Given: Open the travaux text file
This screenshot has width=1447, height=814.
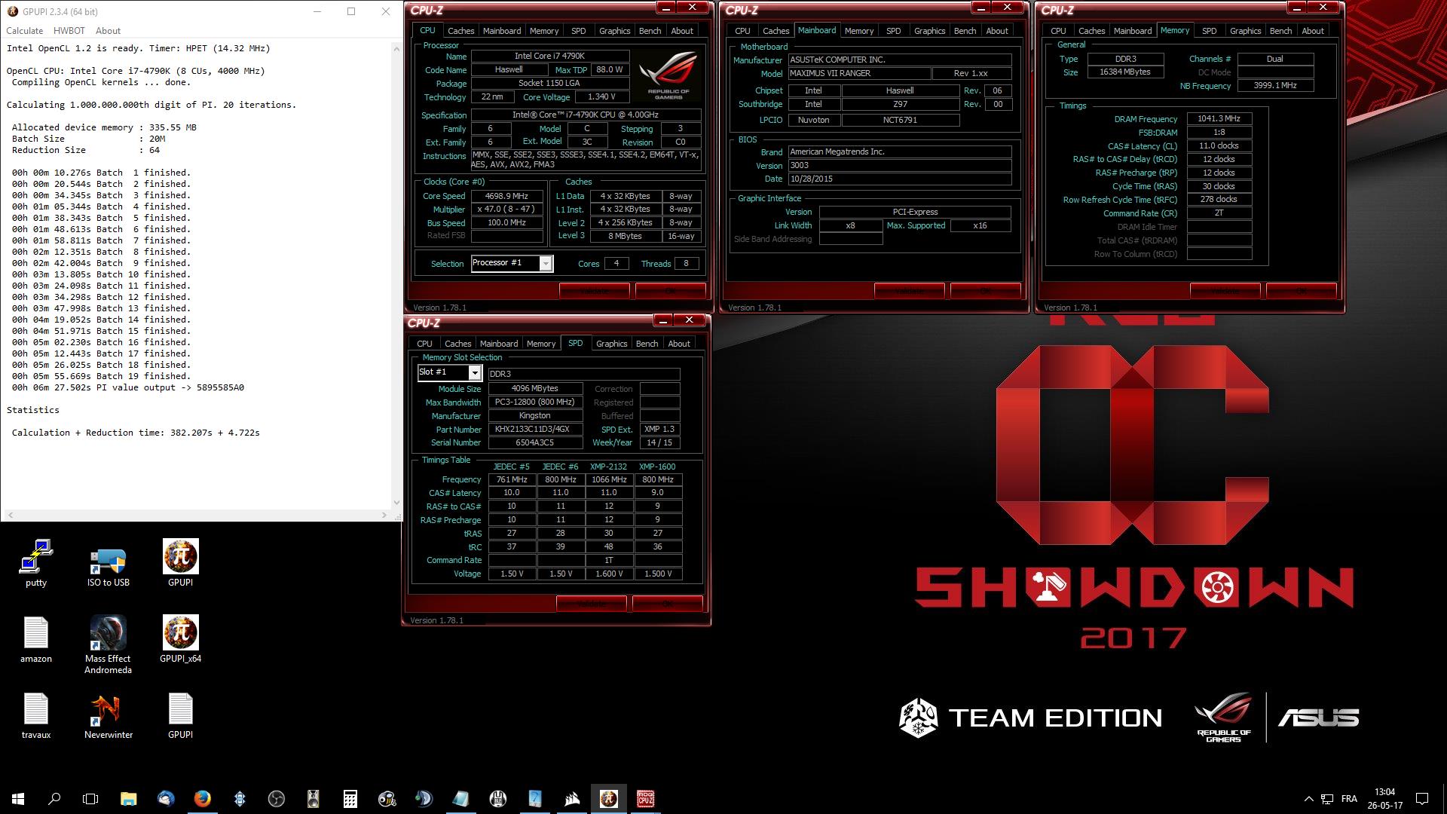Looking at the screenshot, I should [x=36, y=715].
